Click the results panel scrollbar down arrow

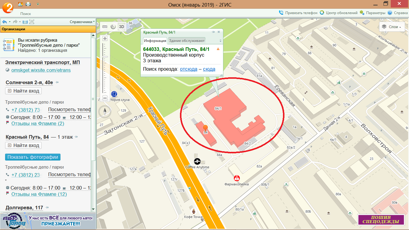pos(93,209)
